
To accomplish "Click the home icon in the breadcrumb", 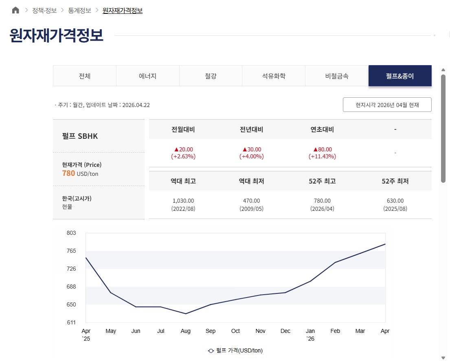I will 15,9.
